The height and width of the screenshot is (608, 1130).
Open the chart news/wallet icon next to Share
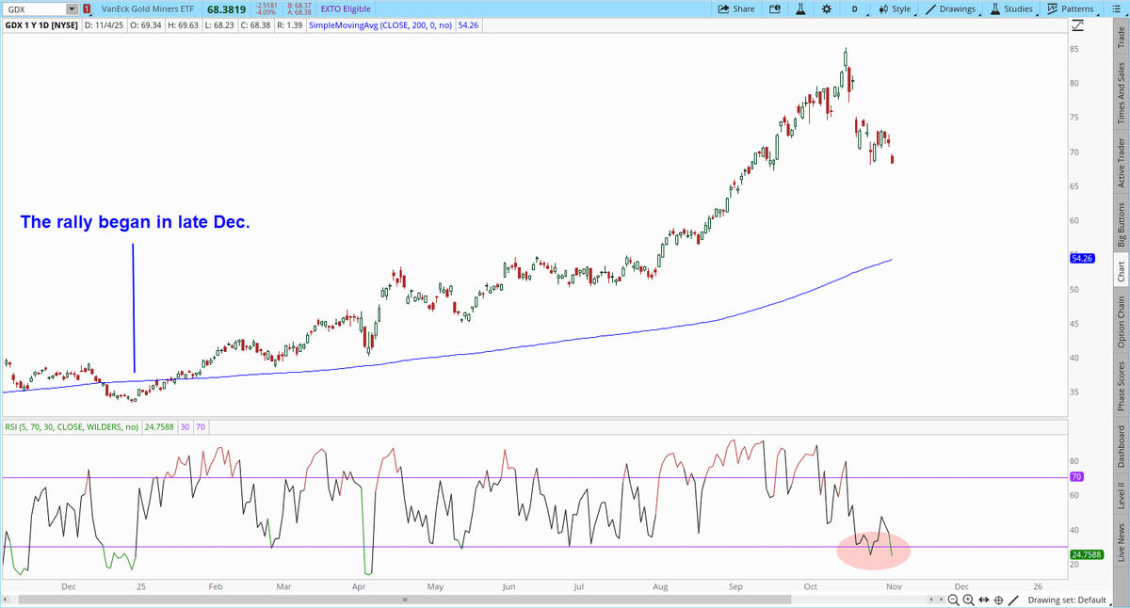[x=774, y=8]
